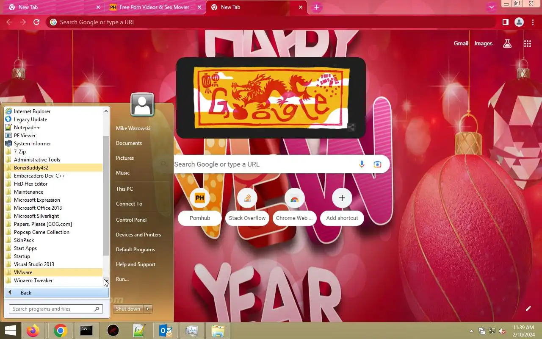
Task: Click Search programs and files box
Action: (x=56, y=309)
